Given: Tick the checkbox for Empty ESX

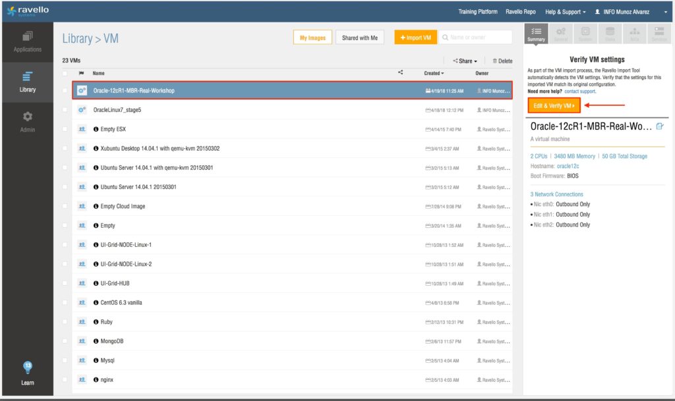Looking at the screenshot, I should (65, 129).
